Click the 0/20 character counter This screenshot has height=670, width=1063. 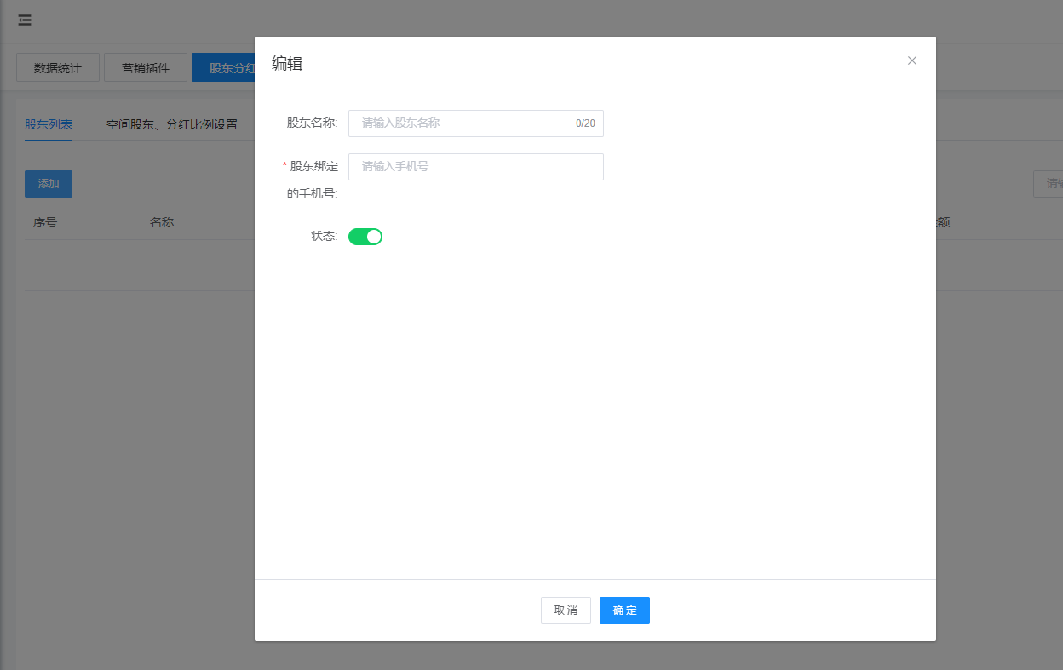(585, 123)
